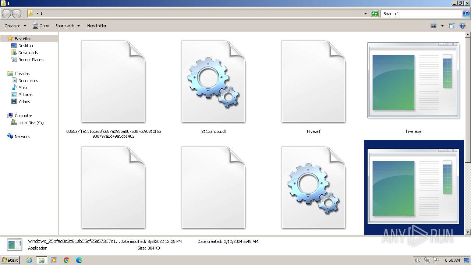Open Windows Explorer taskbar icon
Screen dimensions: 471x265
point(41,260)
